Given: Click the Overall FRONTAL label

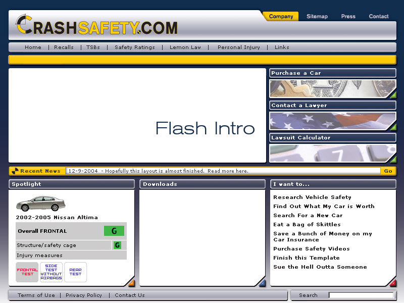Looking at the screenshot, I should pos(42,231).
